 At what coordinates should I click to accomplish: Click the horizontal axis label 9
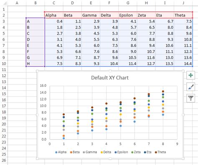177,144
